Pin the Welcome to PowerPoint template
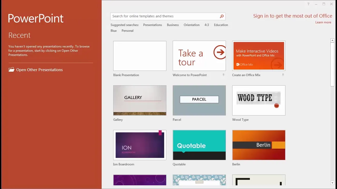This screenshot has width=337, height=189. [x=223, y=75]
